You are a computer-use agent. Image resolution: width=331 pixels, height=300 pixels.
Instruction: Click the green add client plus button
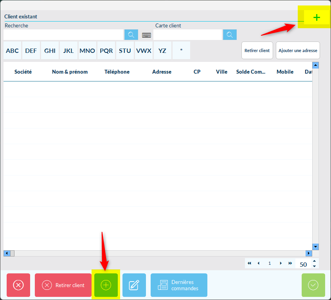[106, 285]
